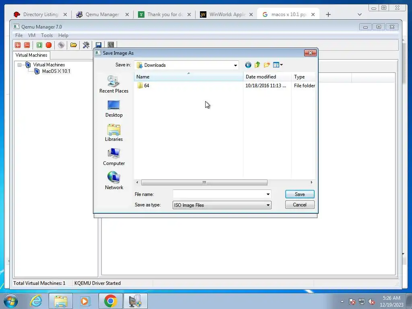The image size is (412, 309).
Task: Click the floppy disk save toolbar icon
Action: click(x=99, y=45)
